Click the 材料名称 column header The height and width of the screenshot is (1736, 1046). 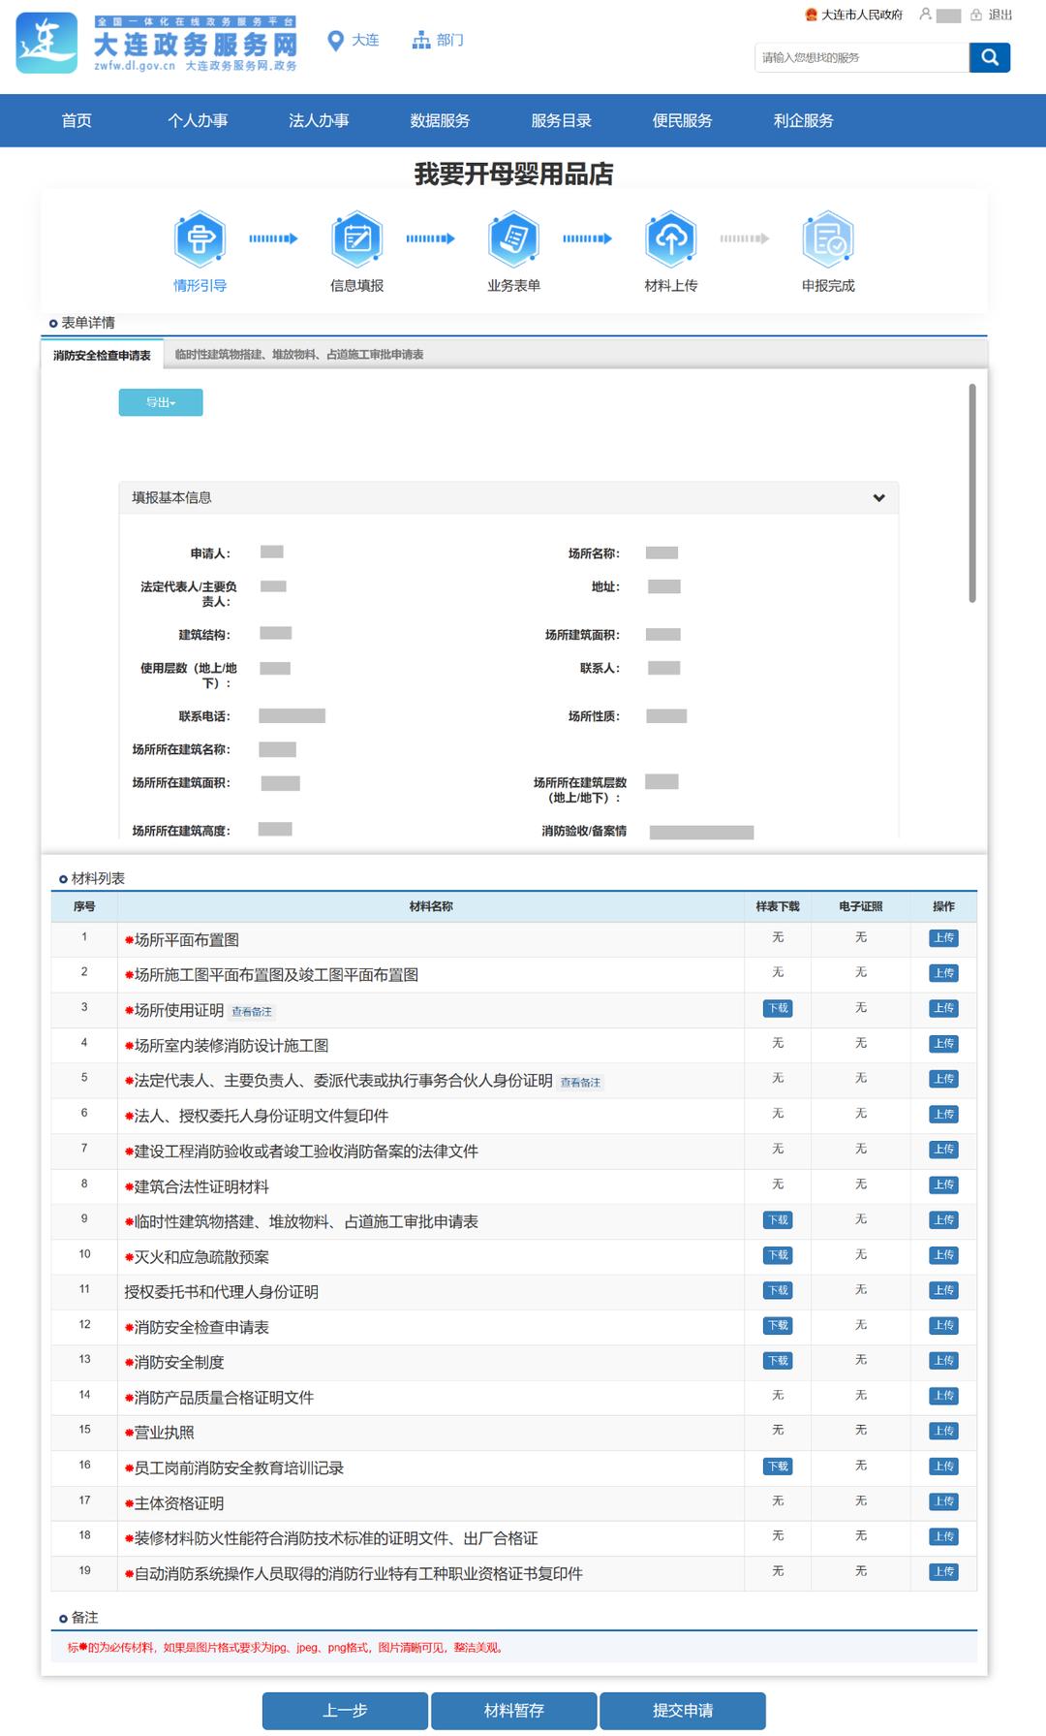point(431,907)
